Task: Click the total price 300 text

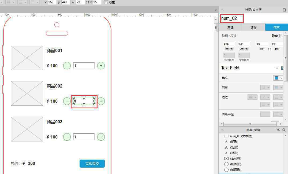Action: point(31,163)
